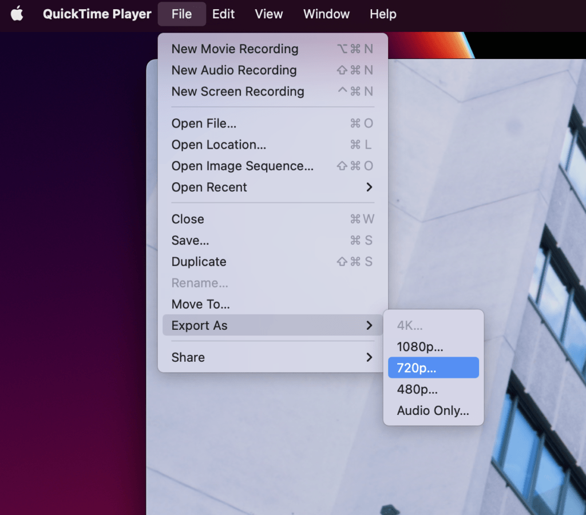Screen dimensions: 586x515
Task: Choose Open Image Sequence…
Action: click(x=272, y=166)
